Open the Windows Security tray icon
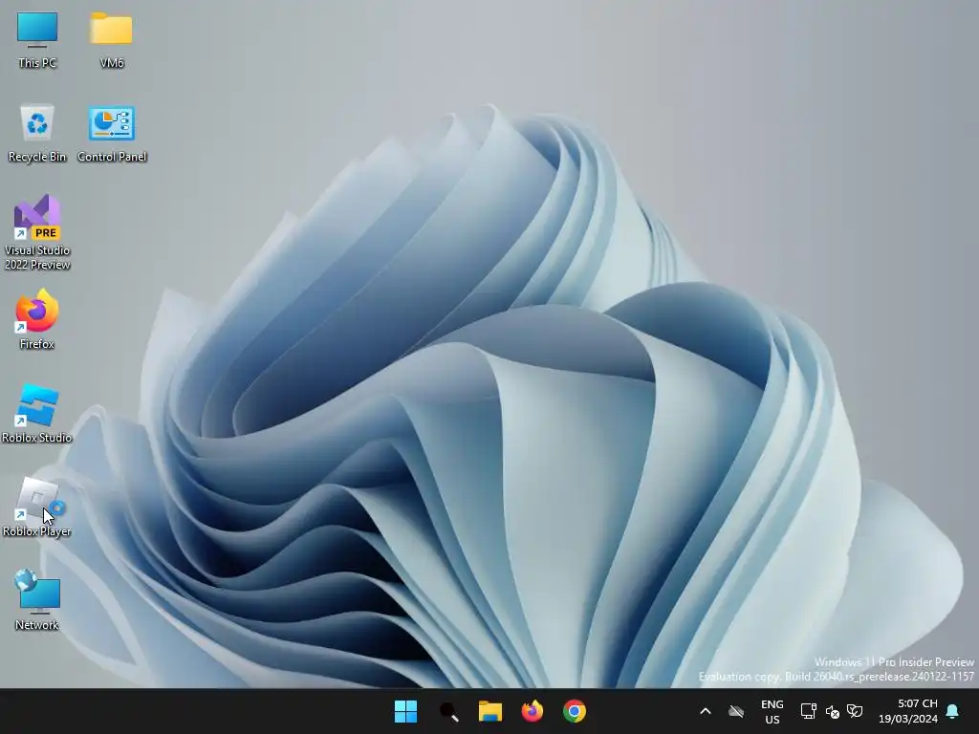 (x=855, y=711)
